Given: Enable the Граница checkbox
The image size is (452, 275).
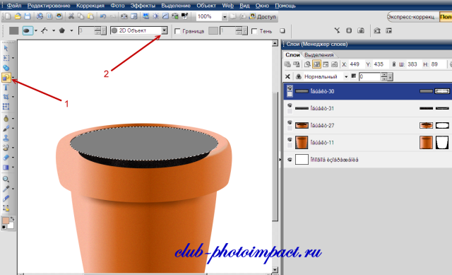Looking at the screenshot, I should click(x=177, y=31).
